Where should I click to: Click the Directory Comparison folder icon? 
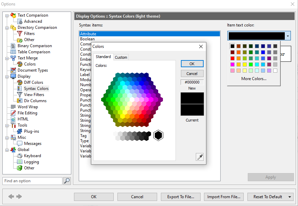(13, 27)
